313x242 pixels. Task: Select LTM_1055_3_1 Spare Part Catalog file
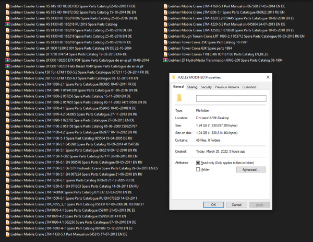click(75, 204)
